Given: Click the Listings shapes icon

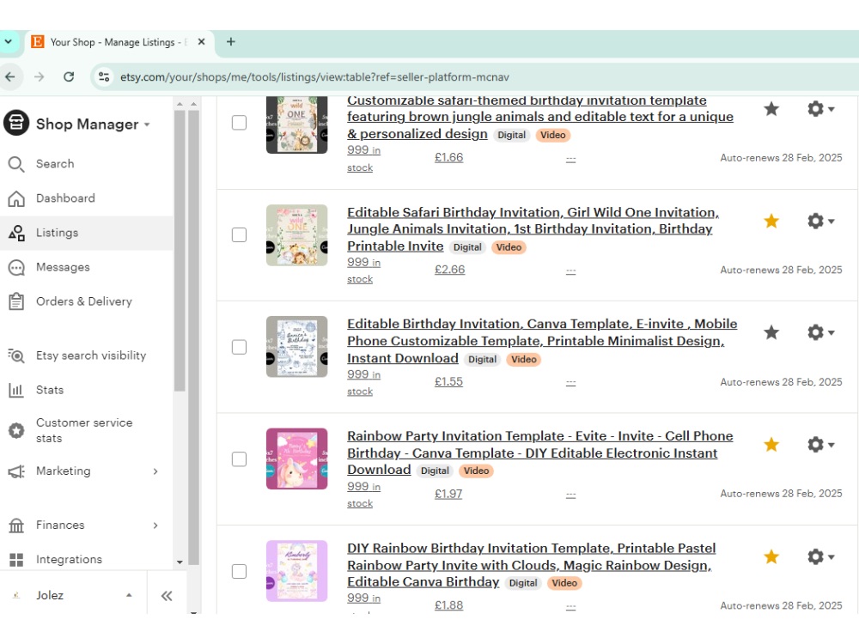Looking at the screenshot, I should (x=16, y=234).
